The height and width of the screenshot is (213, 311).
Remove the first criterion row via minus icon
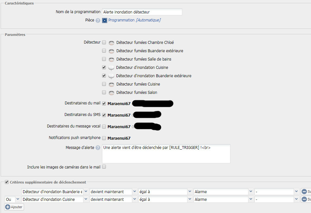pyautogui.click(x=304, y=192)
